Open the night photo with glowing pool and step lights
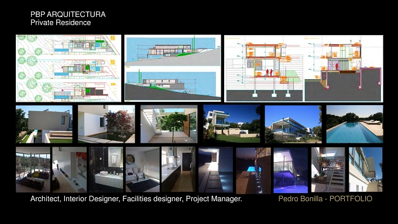398x224 pixels. coord(253,170)
